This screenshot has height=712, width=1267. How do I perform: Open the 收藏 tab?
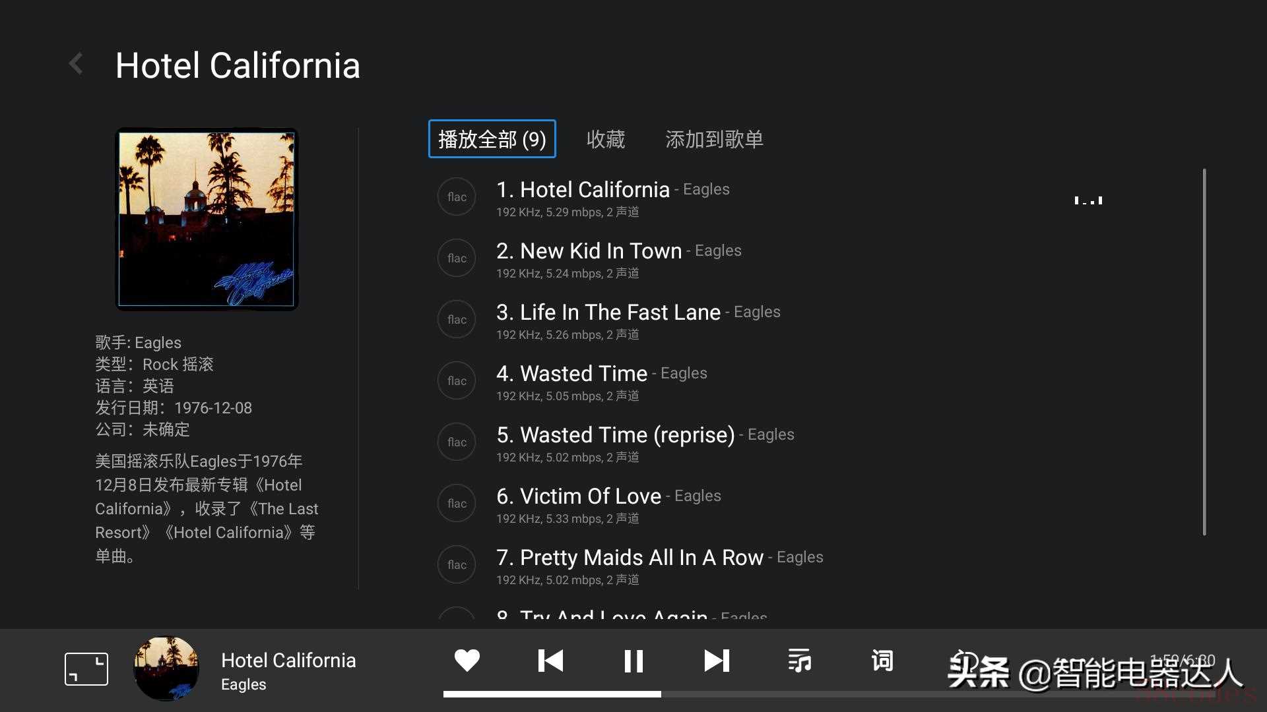point(606,139)
